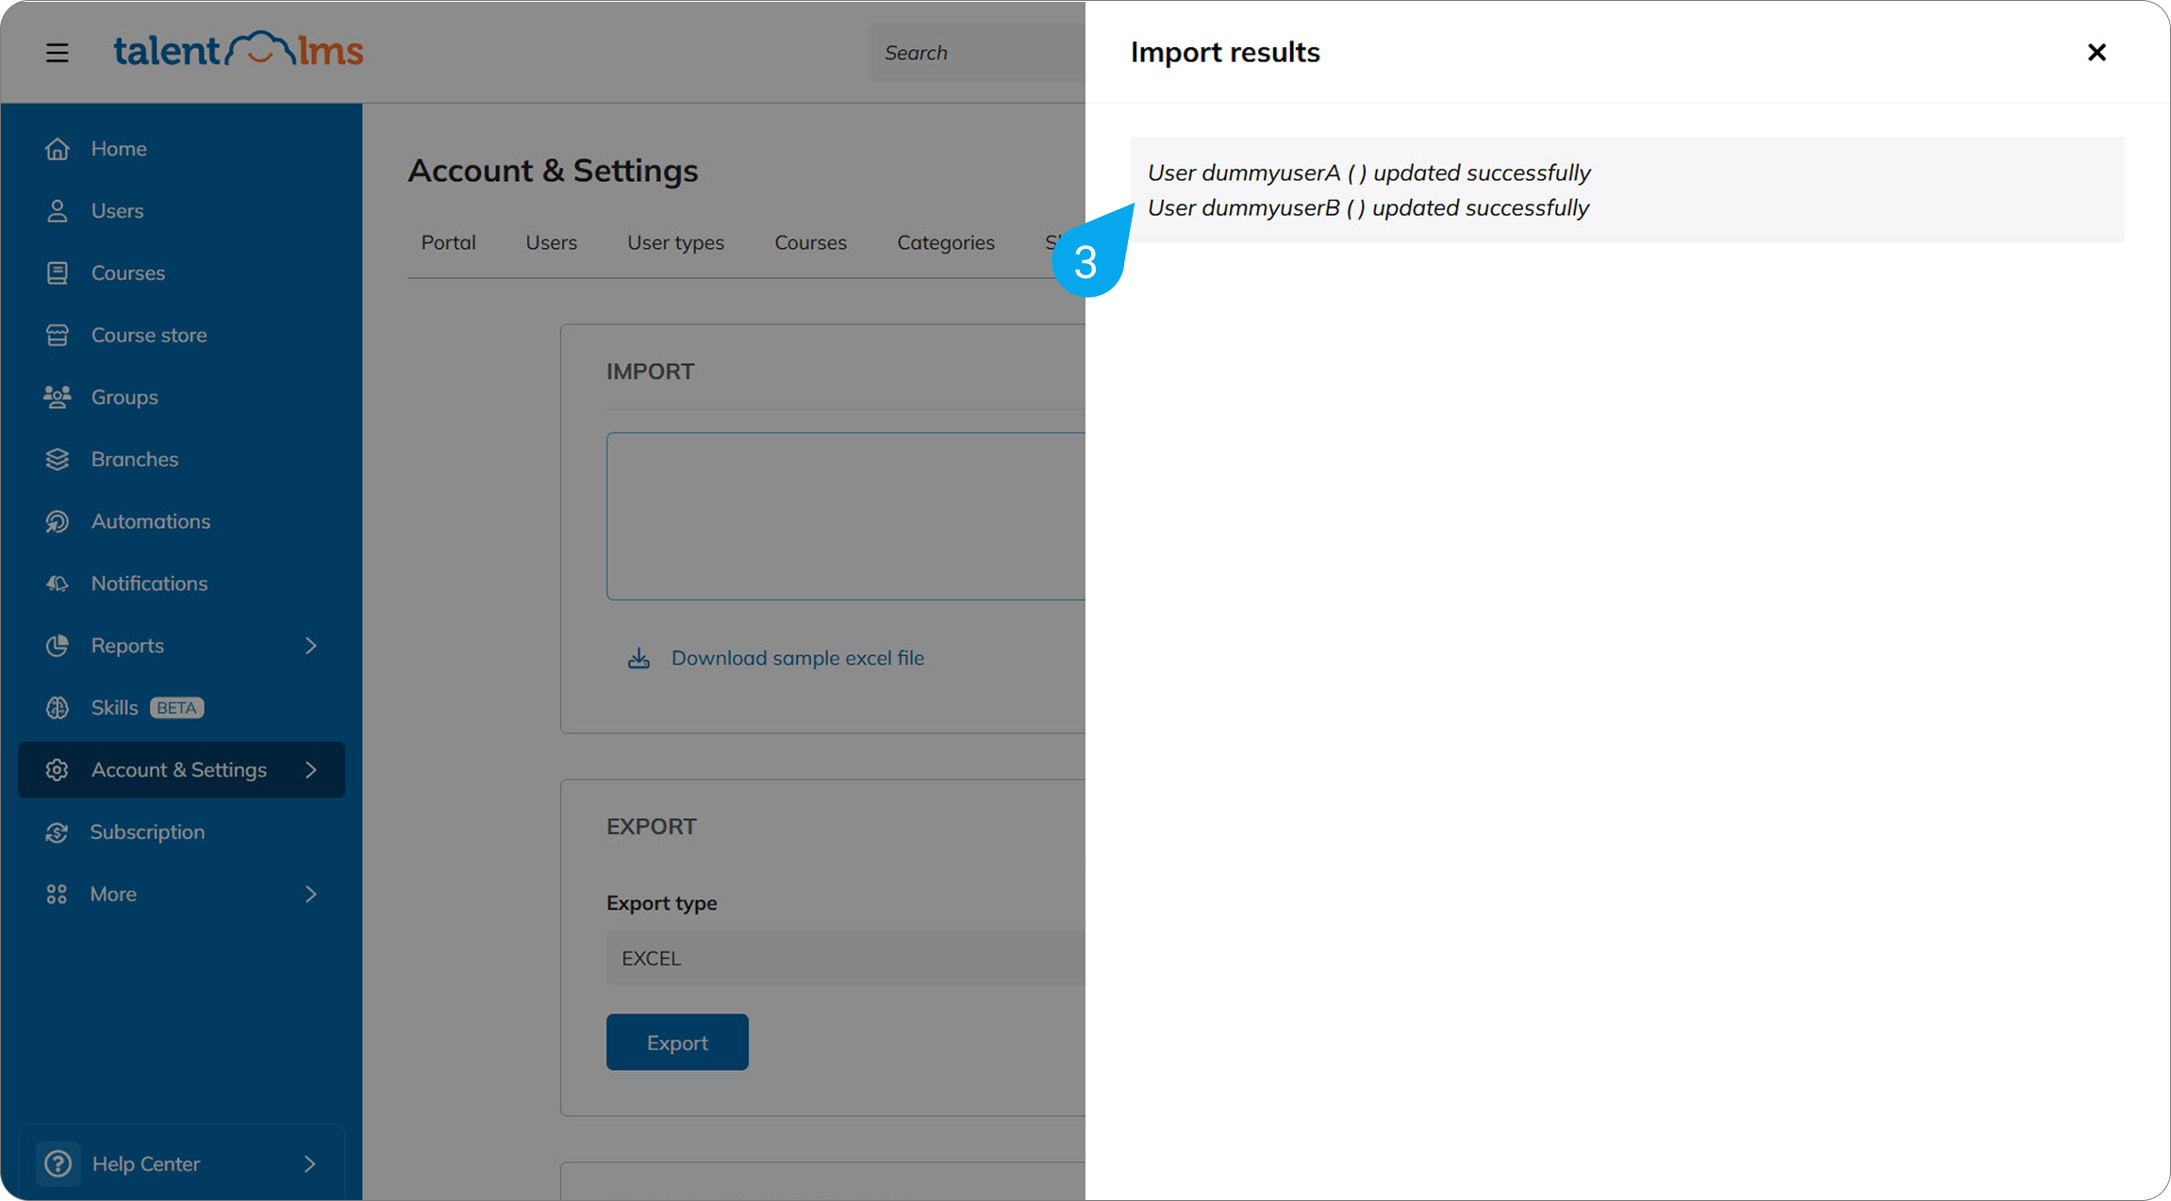2171x1201 pixels.
Task: Click the Export button
Action: [677, 1043]
